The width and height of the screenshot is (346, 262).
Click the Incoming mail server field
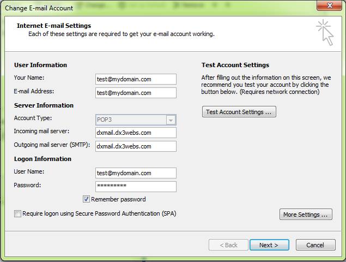[x=136, y=133]
